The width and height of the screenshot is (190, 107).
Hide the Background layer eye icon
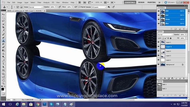click(x=159, y=64)
